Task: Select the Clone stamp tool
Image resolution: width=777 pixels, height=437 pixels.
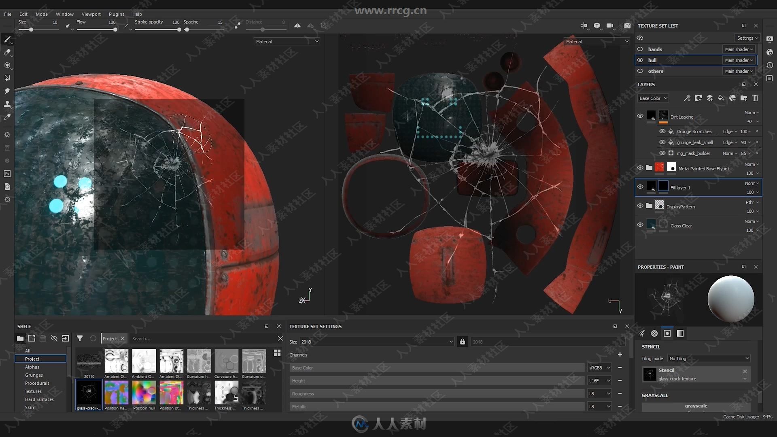Action: pos(7,104)
